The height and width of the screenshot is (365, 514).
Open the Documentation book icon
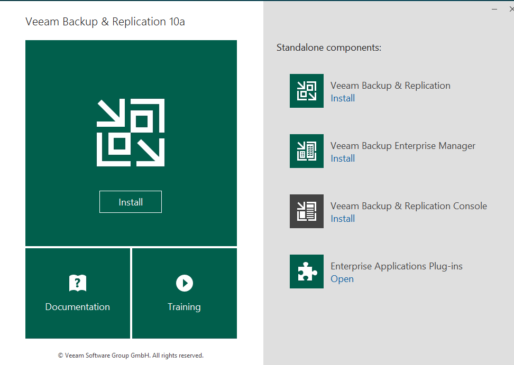click(x=78, y=284)
